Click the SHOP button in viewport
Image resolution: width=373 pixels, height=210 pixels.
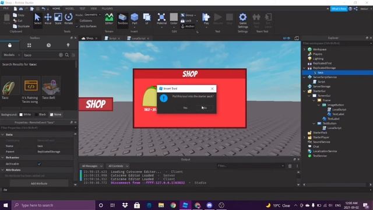coord(96,104)
